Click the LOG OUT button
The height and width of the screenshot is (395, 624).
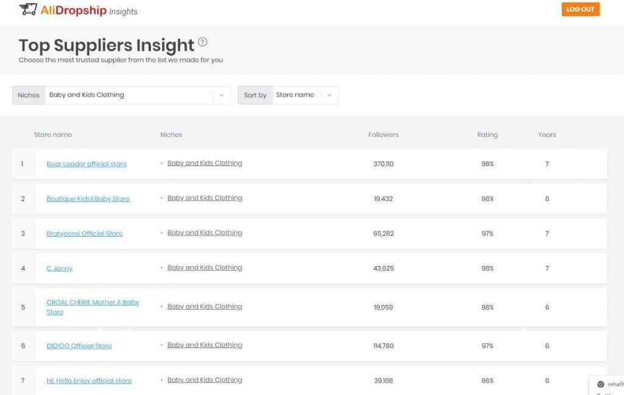coord(580,9)
